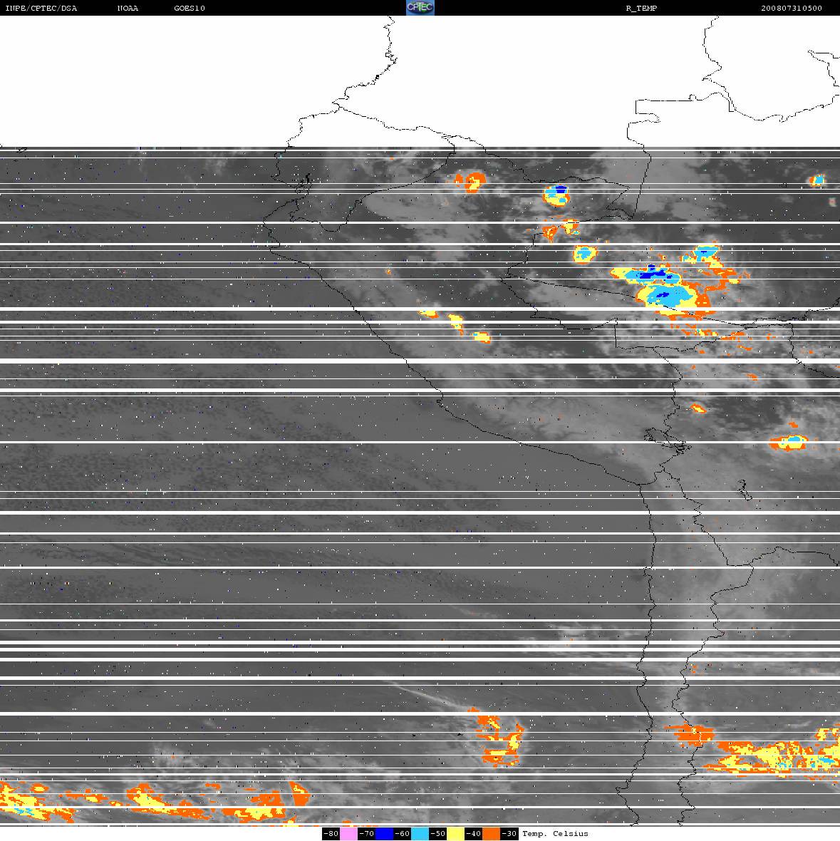840x841 pixels.
Task: Click the INPE/CPTEC/DSA header text
Action: tap(41, 8)
